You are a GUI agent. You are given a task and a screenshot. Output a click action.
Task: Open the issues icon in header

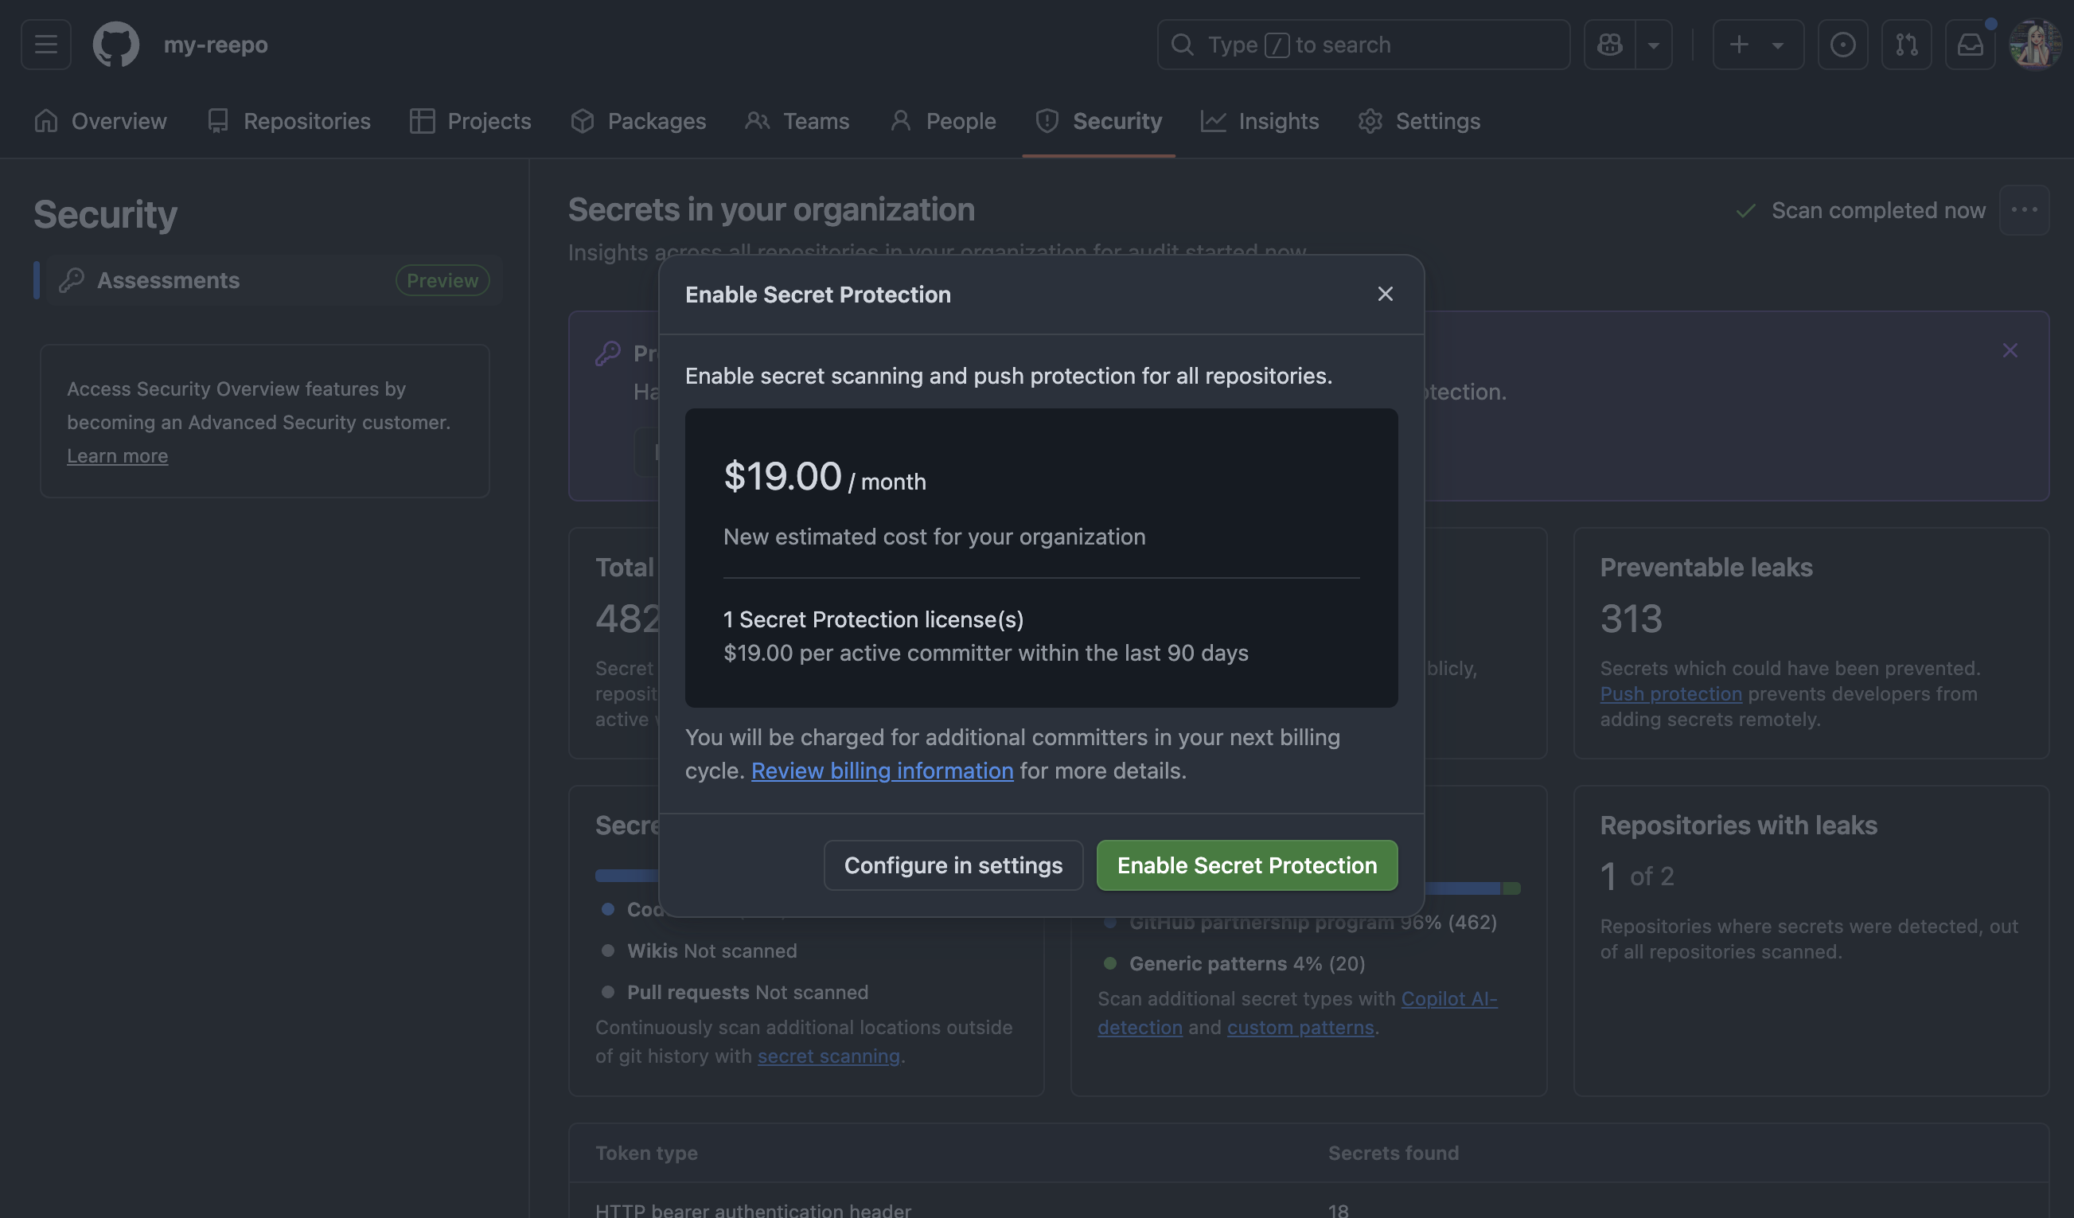pyautogui.click(x=1842, y=45)
